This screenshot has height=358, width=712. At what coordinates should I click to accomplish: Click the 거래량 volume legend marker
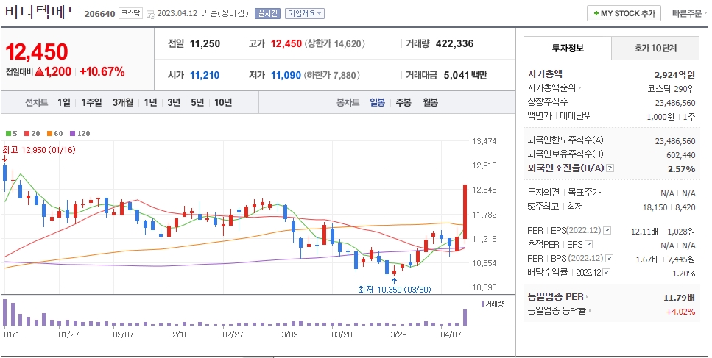[x=493, y=304]
